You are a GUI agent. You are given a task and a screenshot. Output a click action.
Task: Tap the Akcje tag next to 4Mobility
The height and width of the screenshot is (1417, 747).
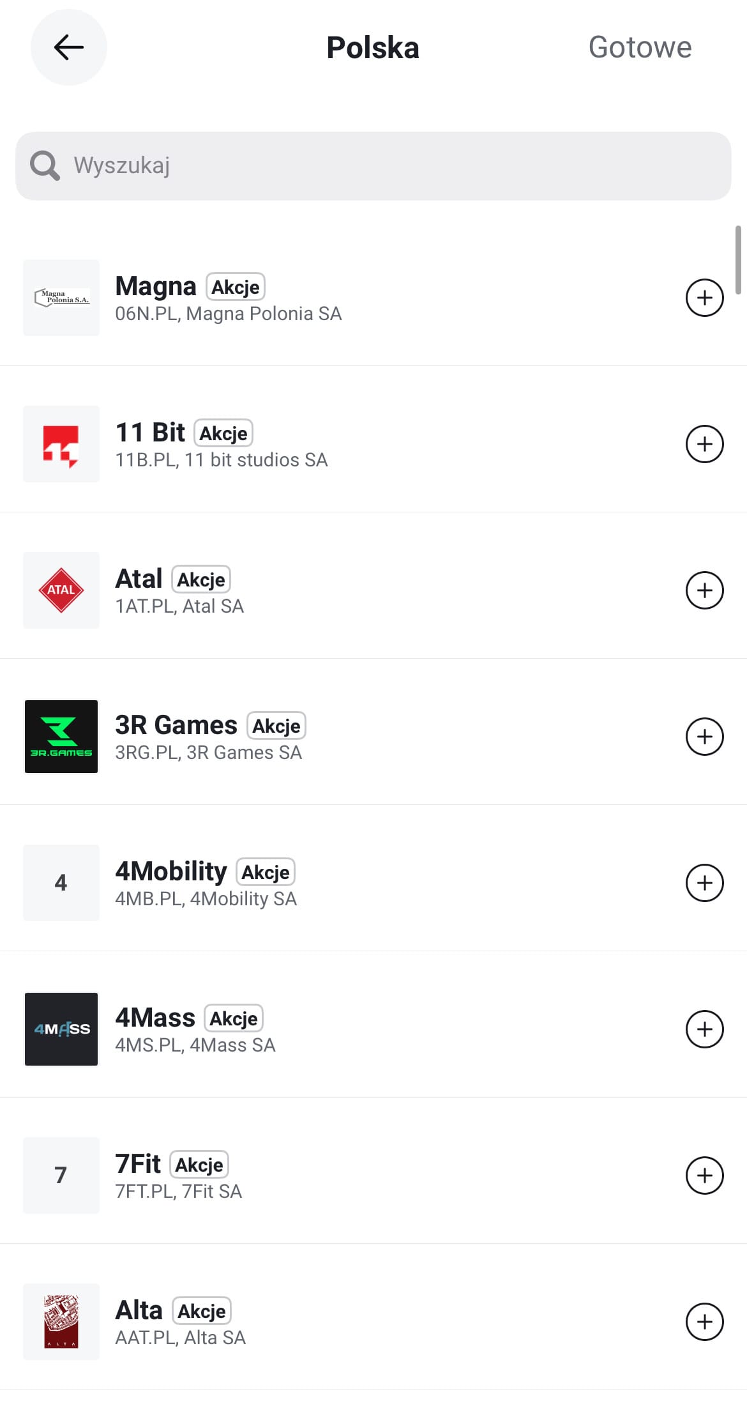point(265,872)
